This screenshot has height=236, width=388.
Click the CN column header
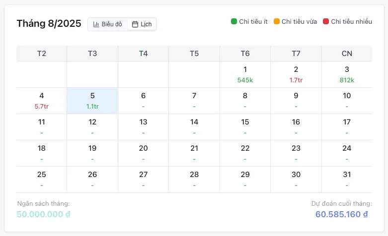pos(347,54)
